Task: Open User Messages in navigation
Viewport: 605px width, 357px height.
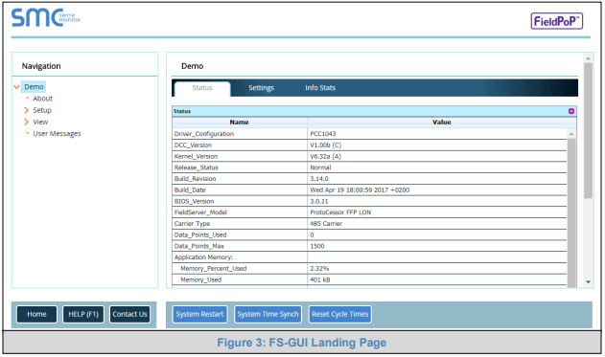Action: [57, 134]
